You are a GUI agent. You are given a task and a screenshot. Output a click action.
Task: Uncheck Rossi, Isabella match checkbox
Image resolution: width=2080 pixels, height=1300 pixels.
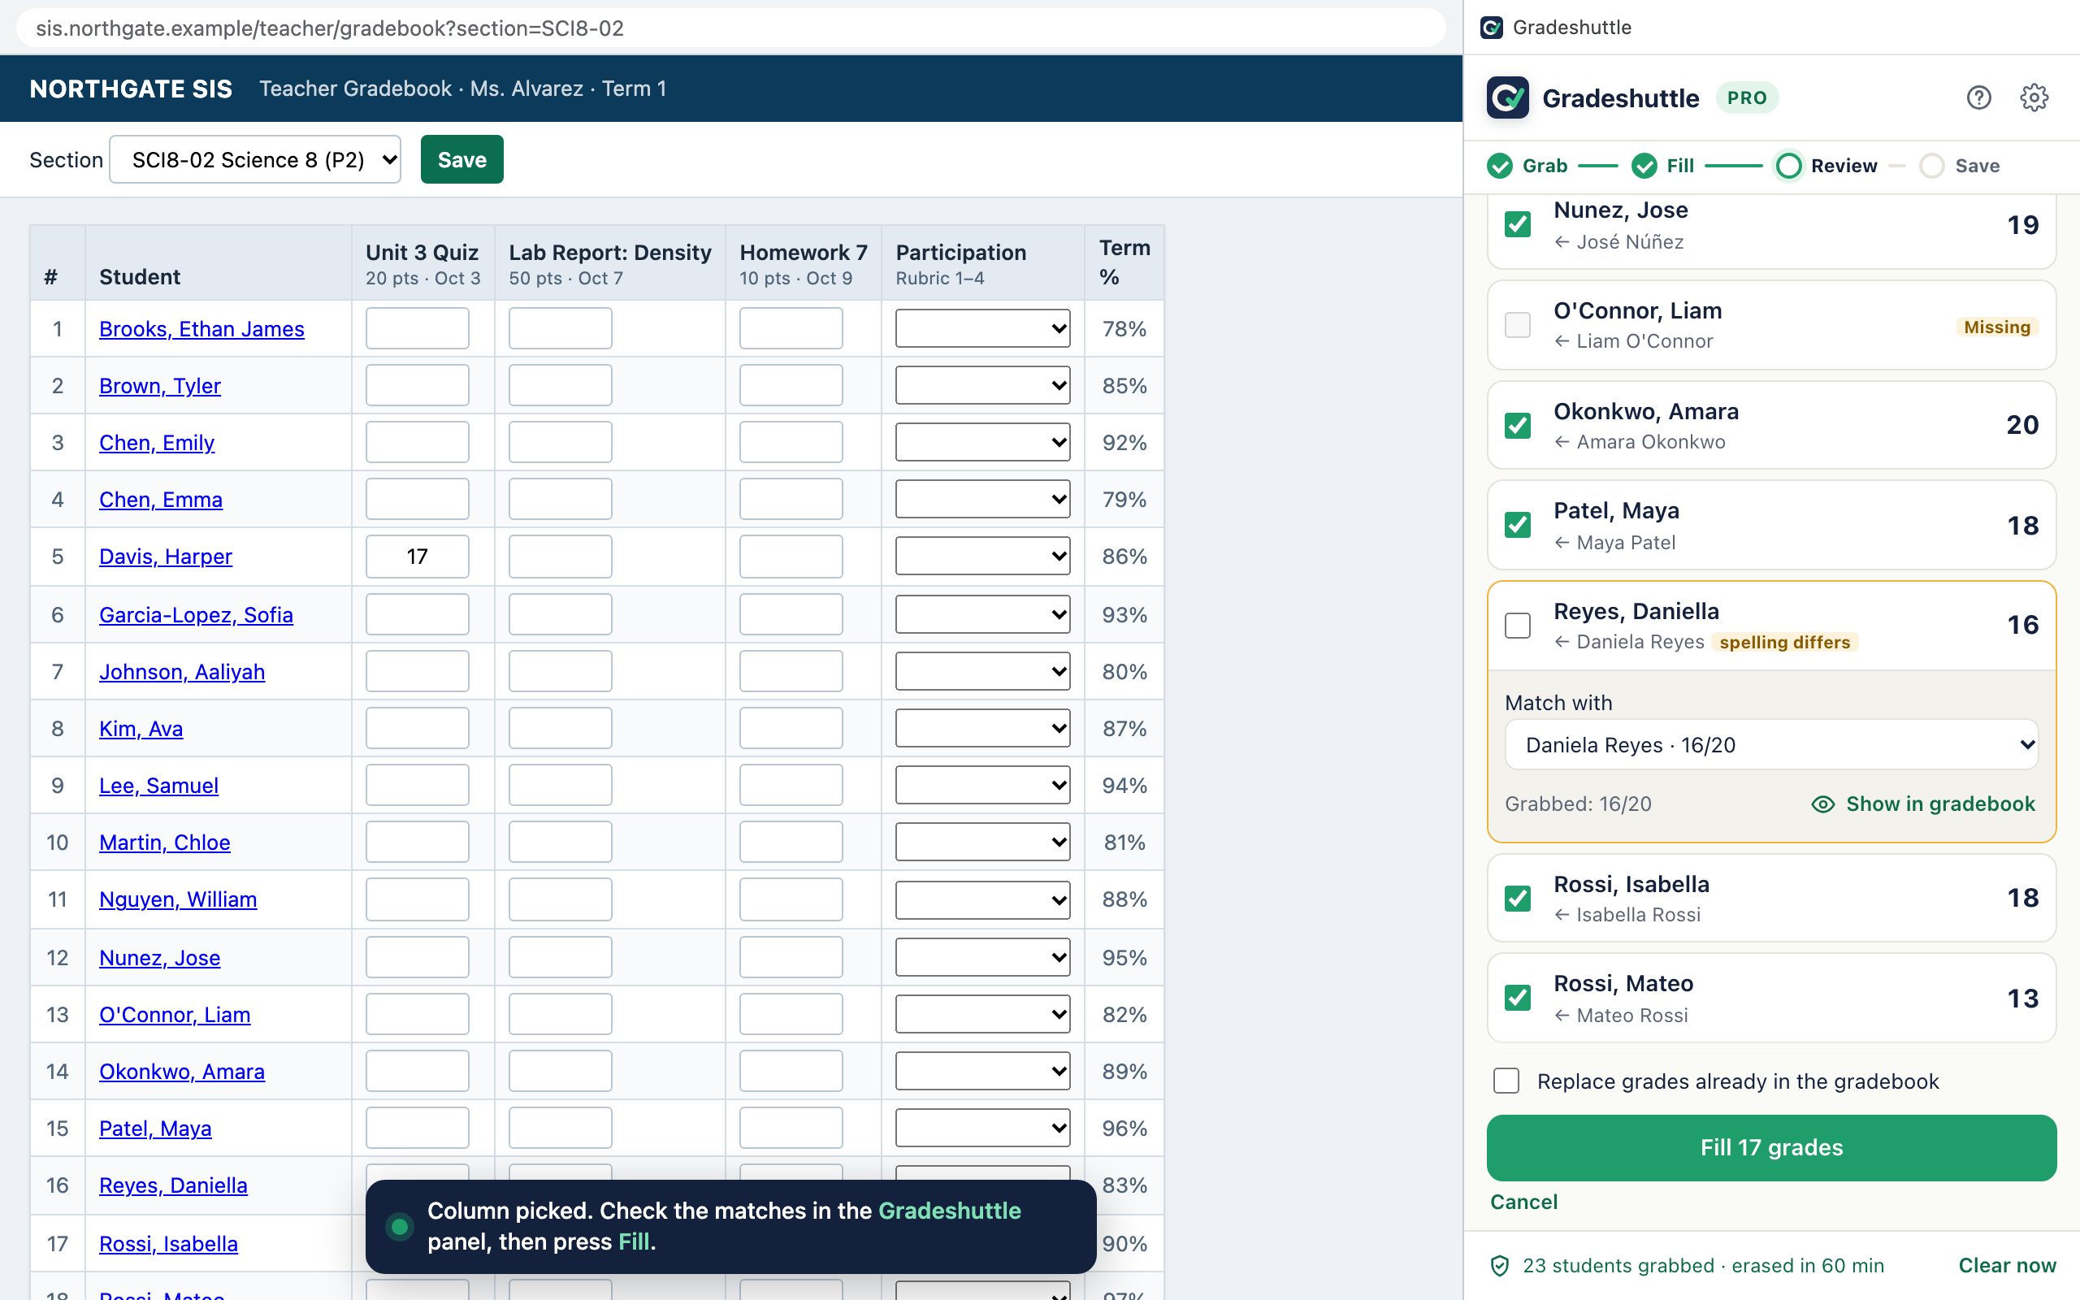point(1518,899)
